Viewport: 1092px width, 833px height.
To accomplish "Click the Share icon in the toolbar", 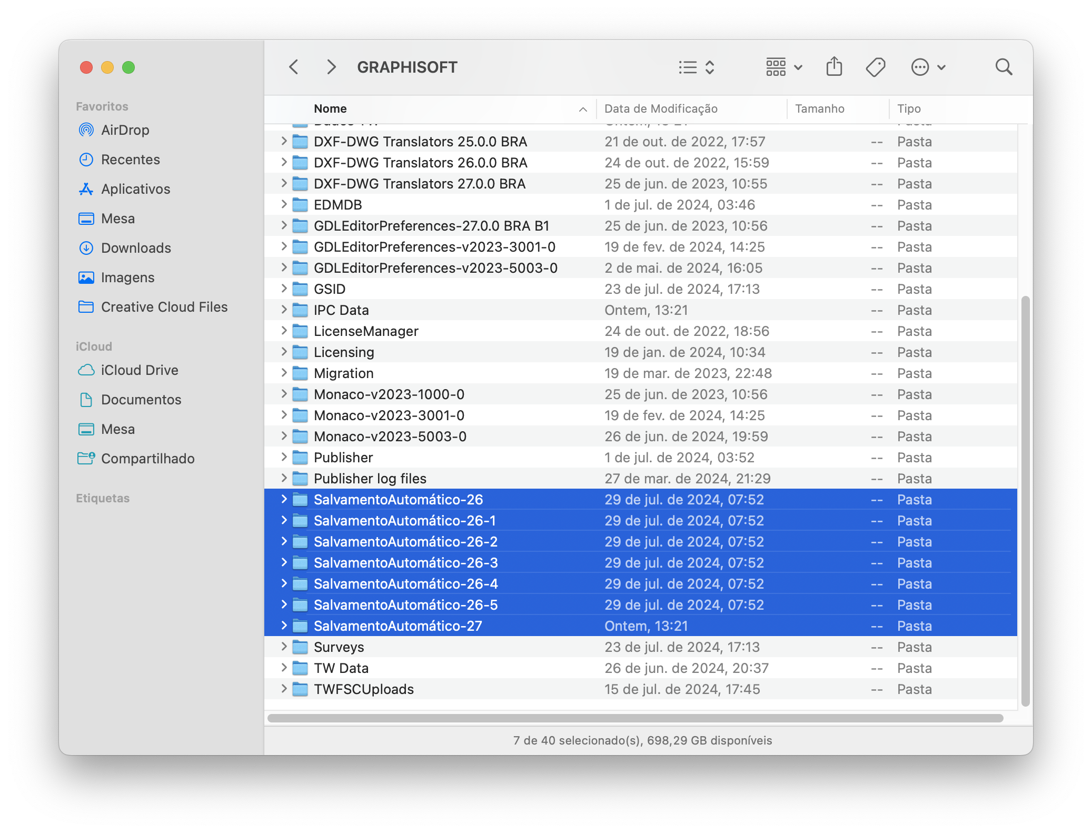I will [833, 67].
